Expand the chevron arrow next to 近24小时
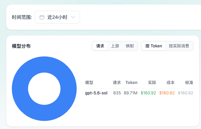 pos(73,17)
